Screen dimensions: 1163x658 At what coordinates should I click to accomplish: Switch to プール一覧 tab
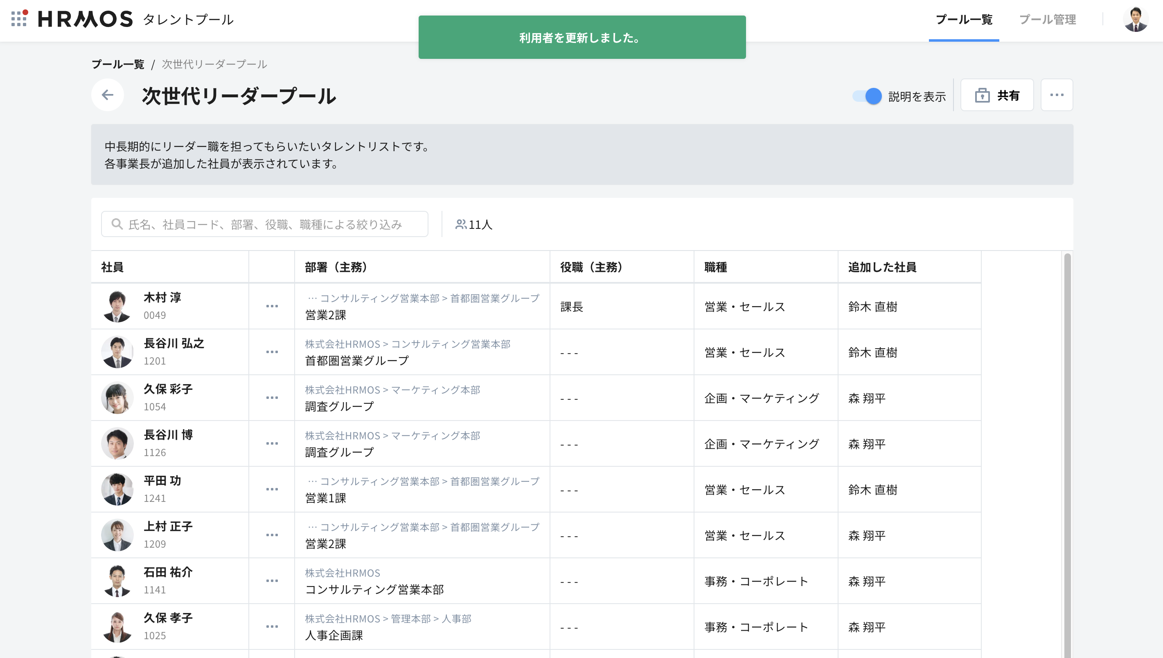pos(964,20)
